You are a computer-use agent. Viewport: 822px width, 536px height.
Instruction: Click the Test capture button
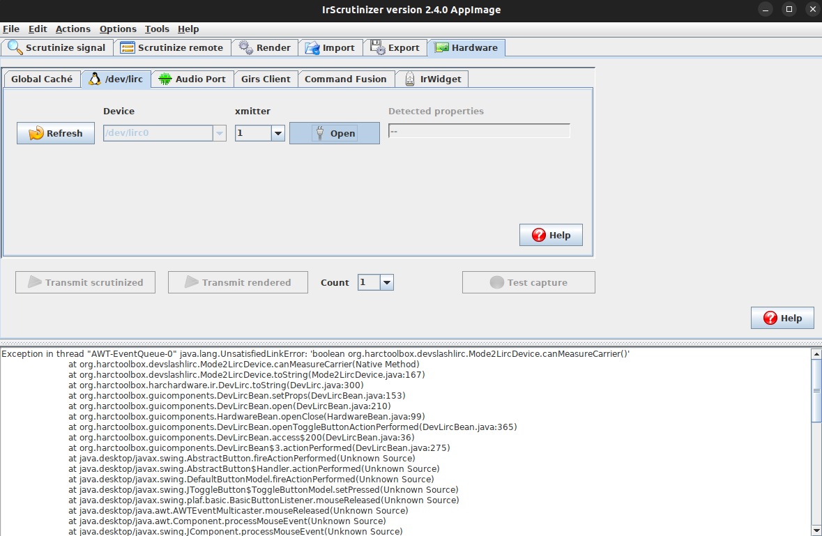(x=528, y=282)
